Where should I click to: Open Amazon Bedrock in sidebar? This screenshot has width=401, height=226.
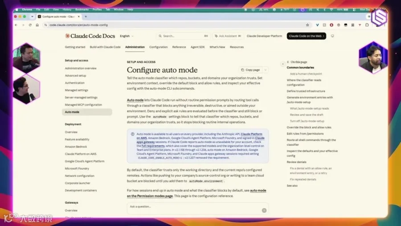[76, 147]
